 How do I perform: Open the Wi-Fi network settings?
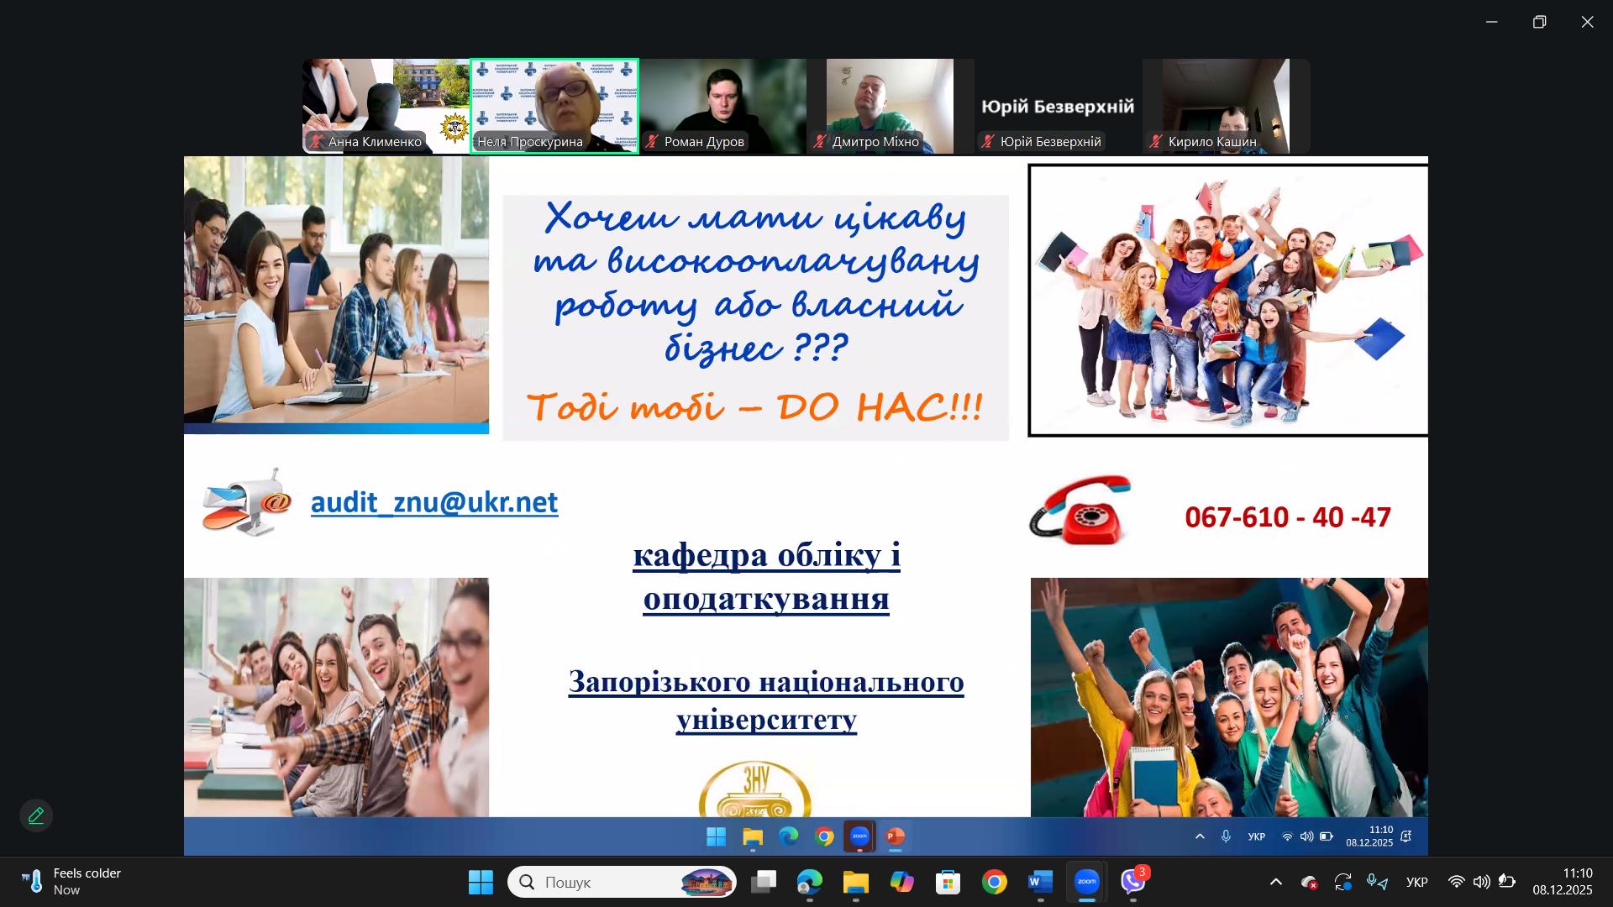coord(1457,882)
